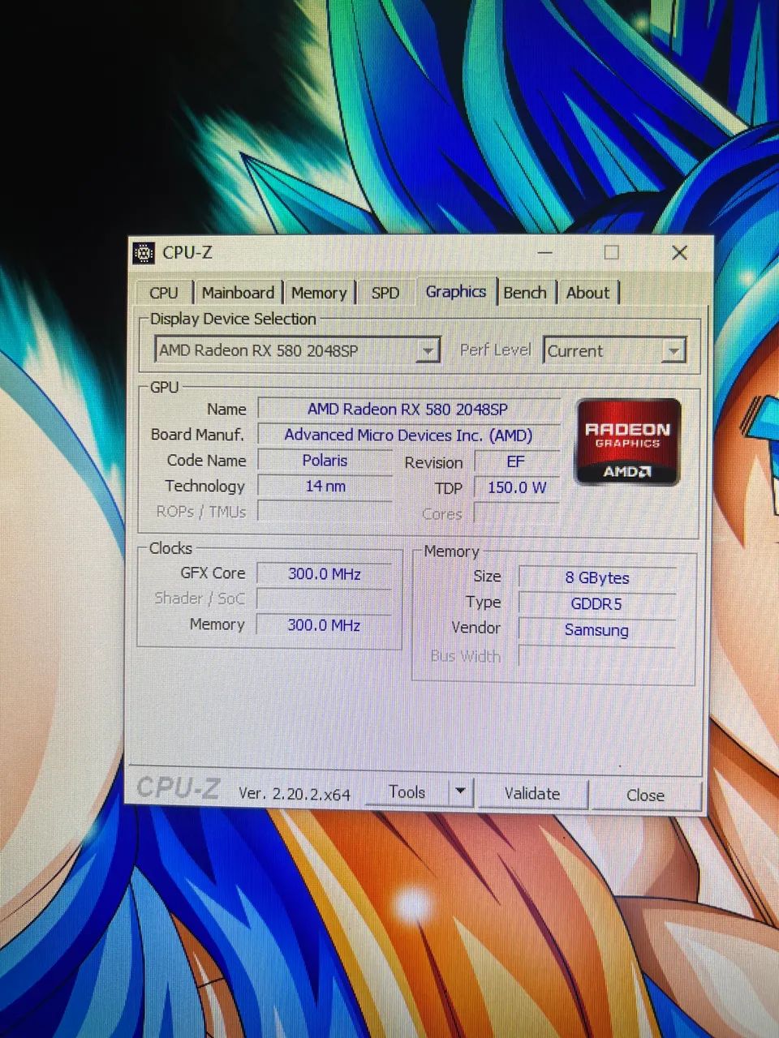Screen dimensions: 779x1038
Task: Switch to the CPU tab
Action: [x=163, y=293]
